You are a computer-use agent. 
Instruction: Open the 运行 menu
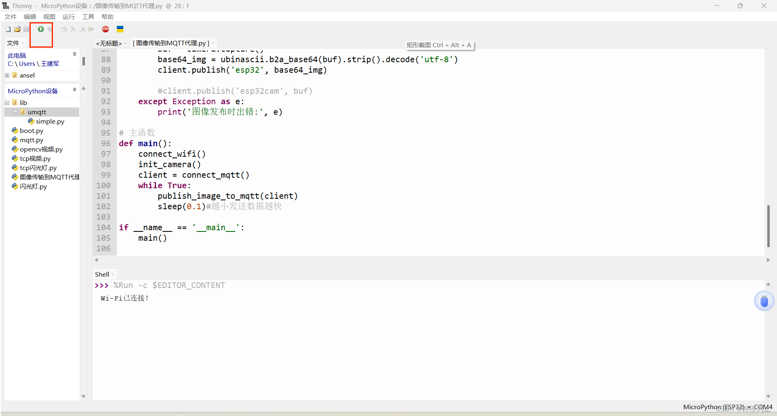69,17
